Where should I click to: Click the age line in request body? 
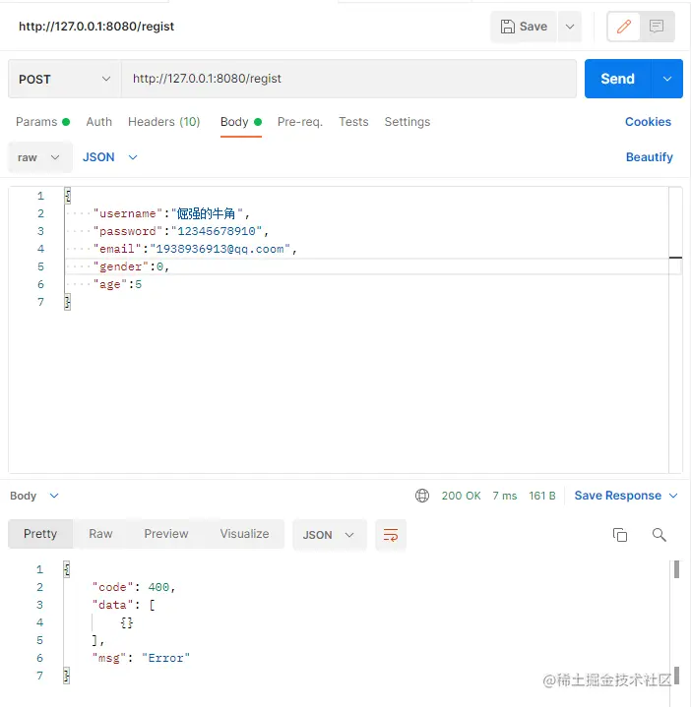[117, 284]
